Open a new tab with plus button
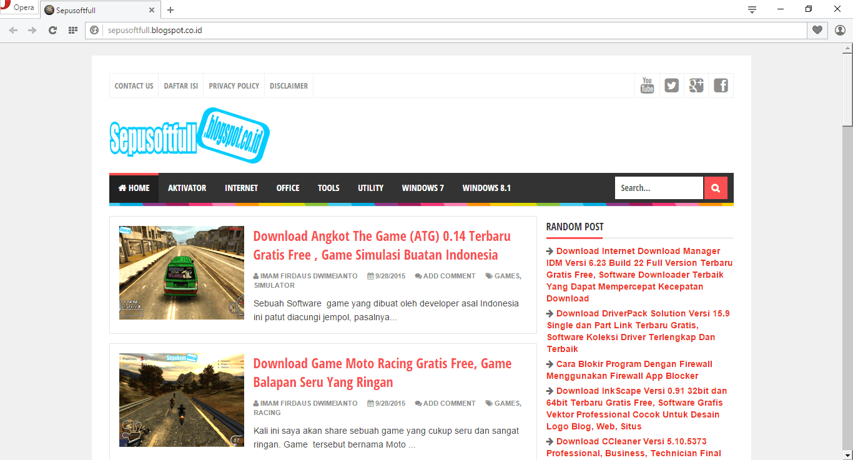Image resolution: width=853 pixels, height=460 pixels. [x=170, y=10]
